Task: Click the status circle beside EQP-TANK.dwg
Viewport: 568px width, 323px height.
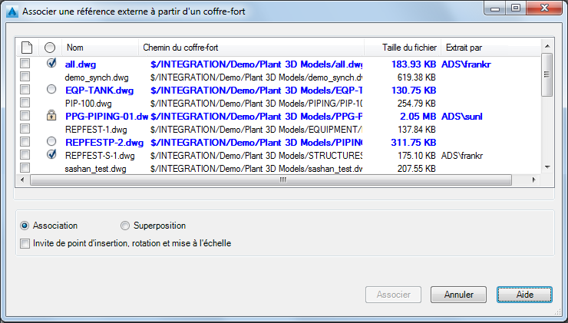Action: (51, 90)
